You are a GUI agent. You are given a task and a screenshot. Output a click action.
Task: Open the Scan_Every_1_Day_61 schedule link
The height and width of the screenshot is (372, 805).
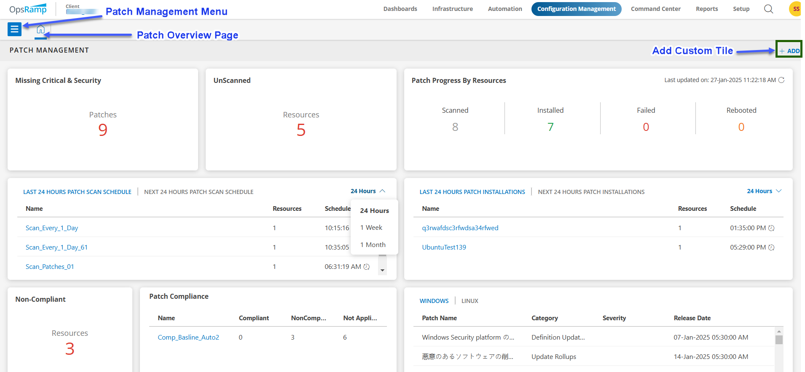pos(56,247)
